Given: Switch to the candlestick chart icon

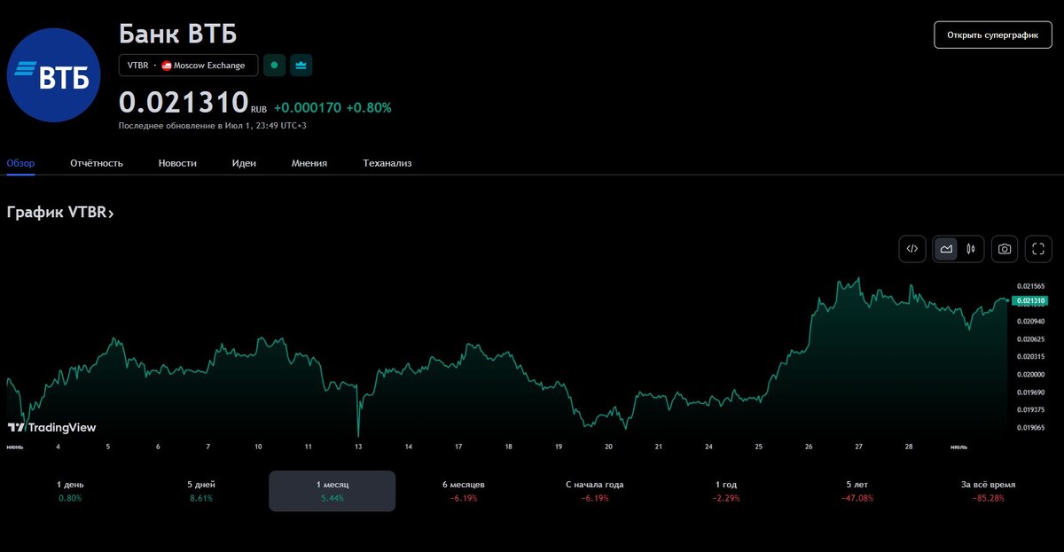Looking at the screenshot, I should (x=971, y=249).
